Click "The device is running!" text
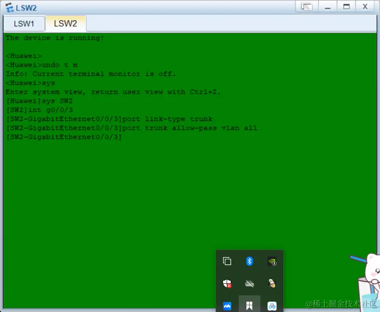This screenshot has width=380, height=312. coord(55,38)
